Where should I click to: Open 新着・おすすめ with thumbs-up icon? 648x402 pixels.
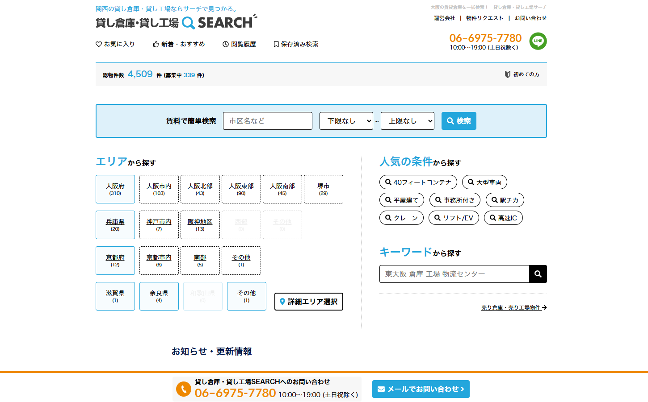pyautogui.click(x=156, y=44)
